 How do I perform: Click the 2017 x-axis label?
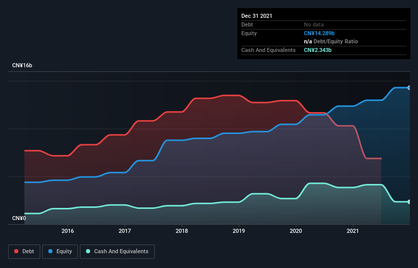pyautogui.click(x=125, y=231)
